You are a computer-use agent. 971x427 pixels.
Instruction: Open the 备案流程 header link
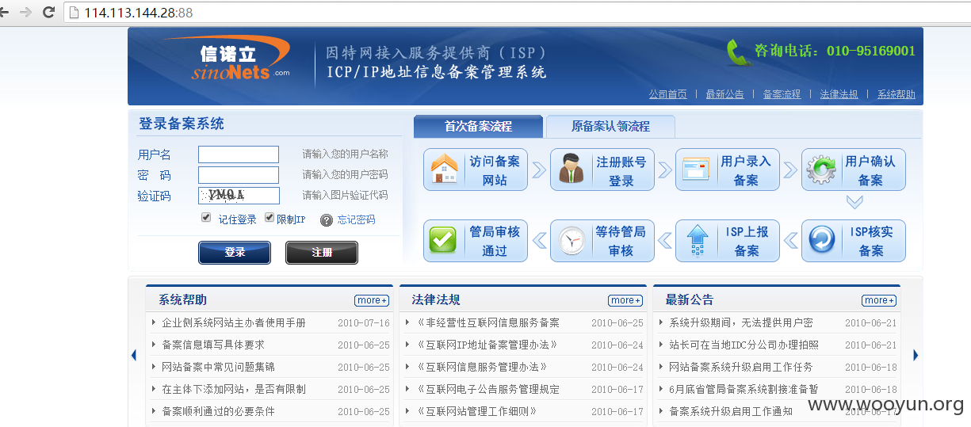coord(782,93)
